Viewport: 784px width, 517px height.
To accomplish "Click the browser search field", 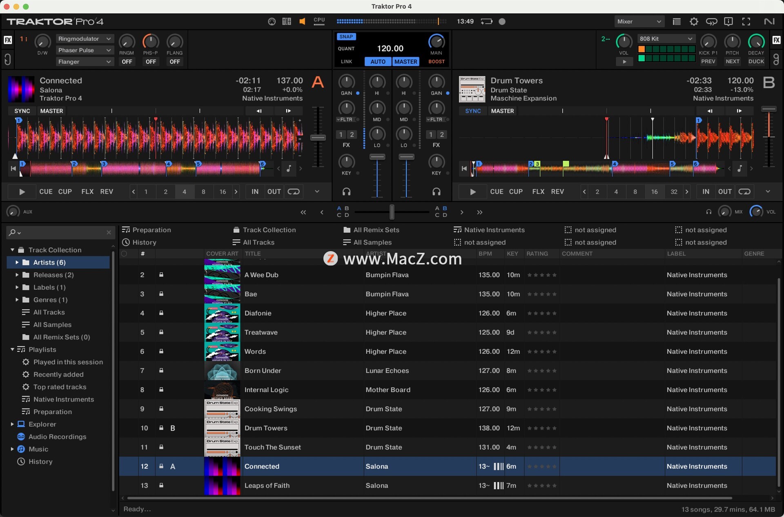I will (x=60, y=232).
